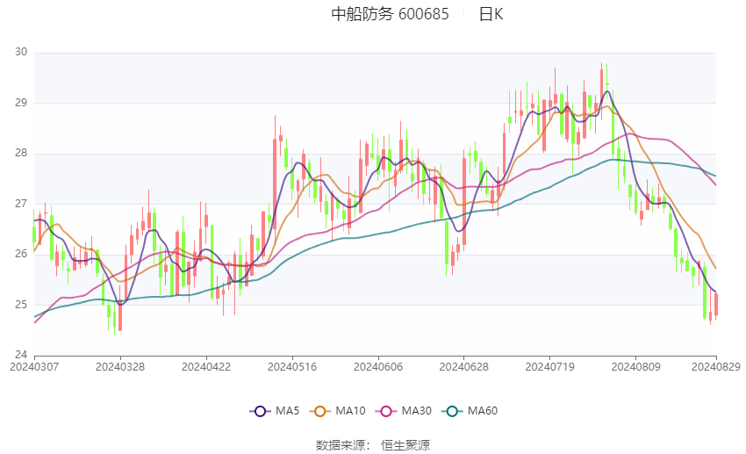The image size is (746, 454).
Task: Click the 日K label in title
Action: coord(491,14)
